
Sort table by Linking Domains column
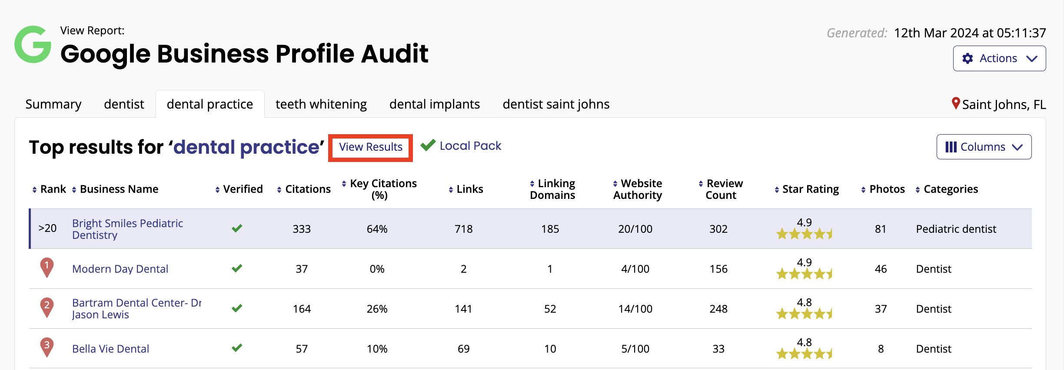[552, 189]
